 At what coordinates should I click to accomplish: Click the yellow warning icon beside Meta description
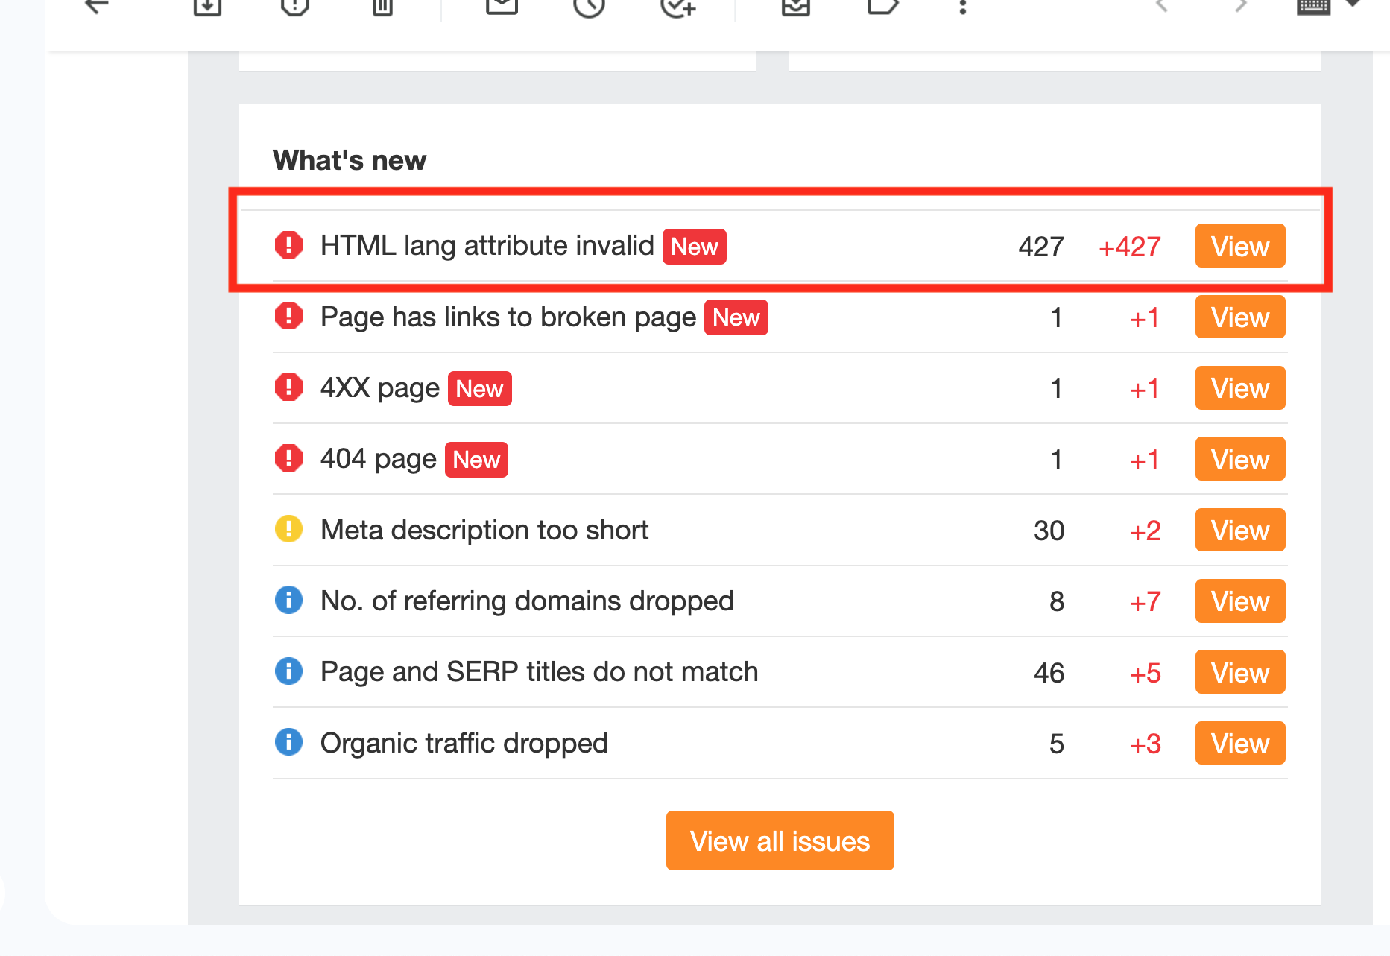pos(288,529)
